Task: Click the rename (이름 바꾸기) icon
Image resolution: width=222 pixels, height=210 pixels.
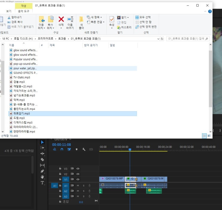Action: coord(70,22)
